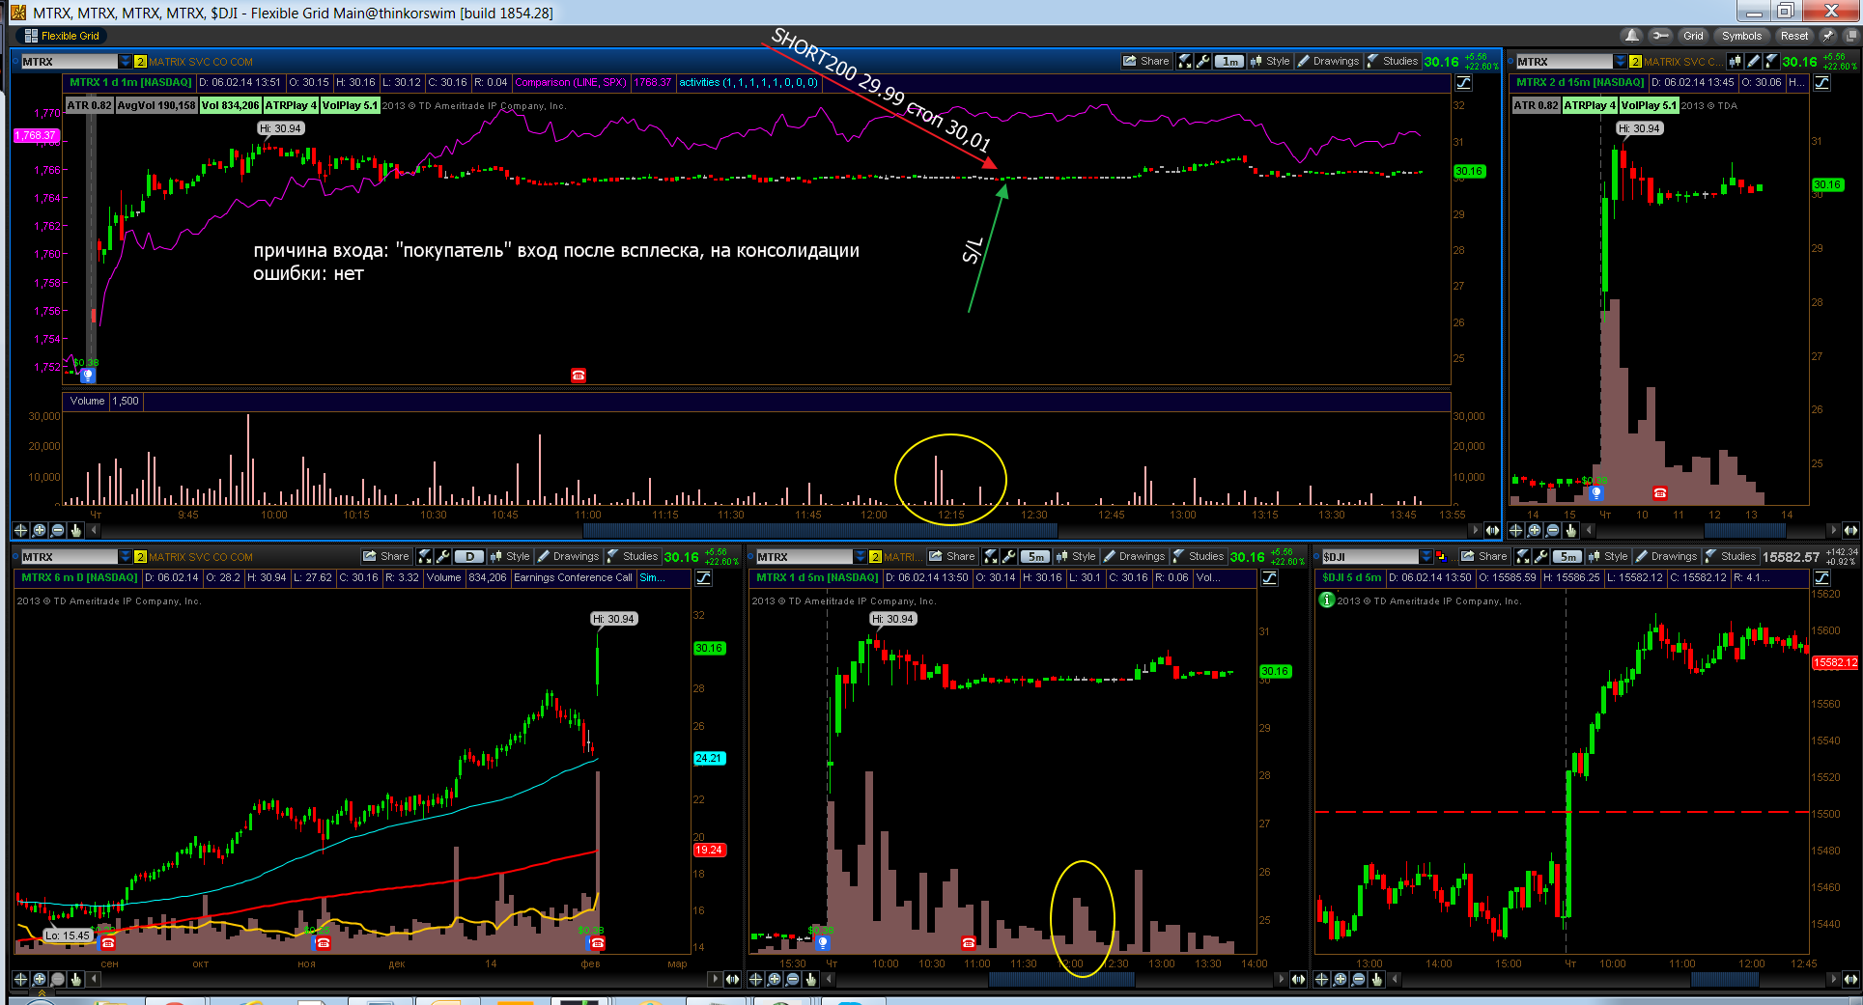This screenshot has height=1005, width=1863.
Task: Click the Symbols button in top bar
Action: pos(1741,36)
